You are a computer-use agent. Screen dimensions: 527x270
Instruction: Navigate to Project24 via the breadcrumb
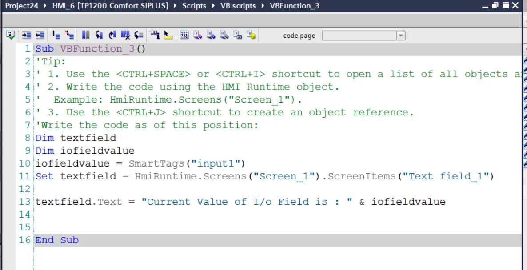tap(21, 5)
